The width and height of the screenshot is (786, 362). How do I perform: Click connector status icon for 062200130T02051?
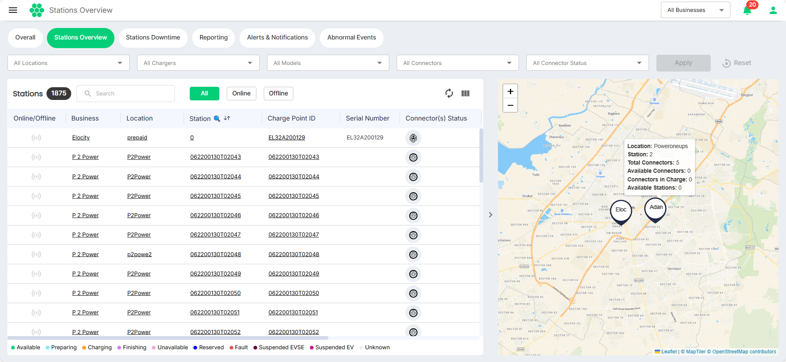point(413,313)
